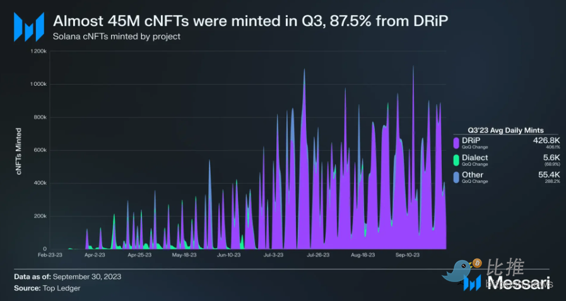Select the blue Other legend swatch
The height and width of the screenshot is (301, 566).
pyautogui.click(x=456, y=177)
